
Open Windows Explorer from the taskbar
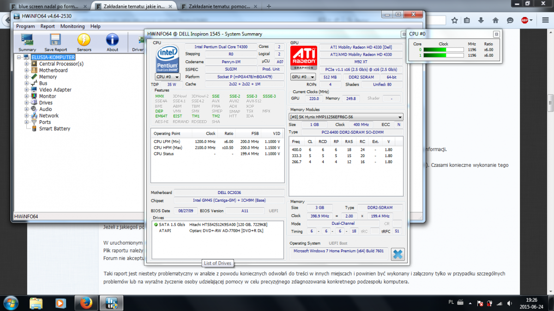[36, 303]
